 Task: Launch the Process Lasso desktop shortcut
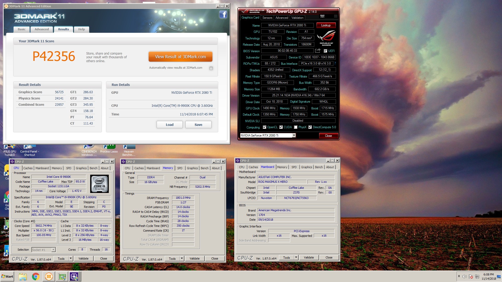[x=109, y=149]
